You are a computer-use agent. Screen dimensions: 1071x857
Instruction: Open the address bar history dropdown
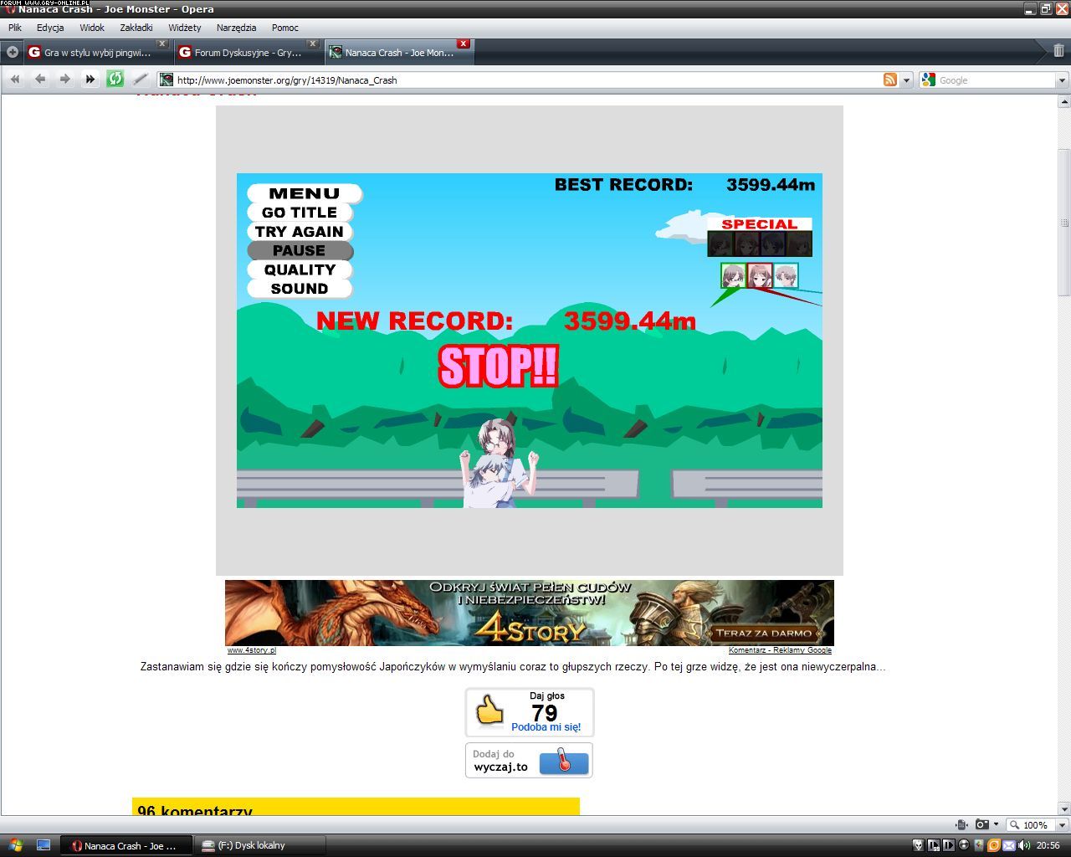coord(906,80)
